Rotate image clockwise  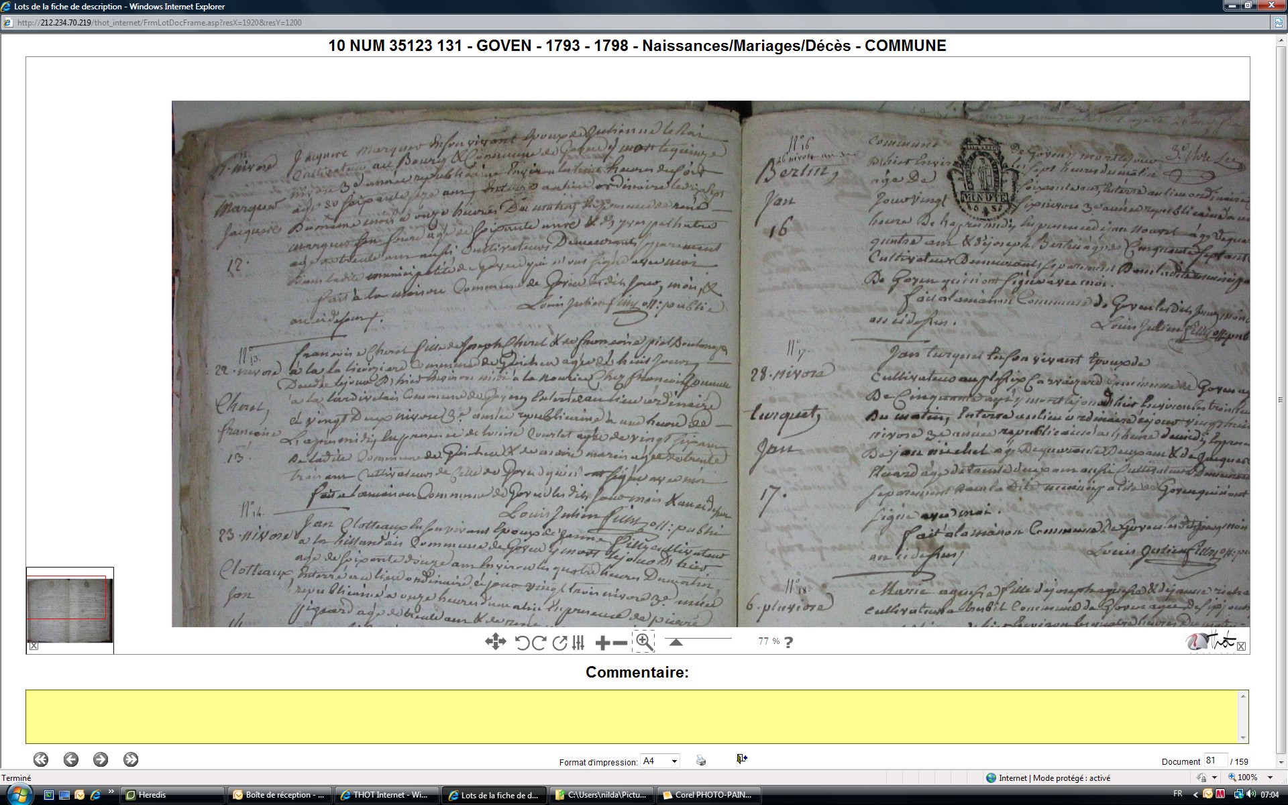click(x=539, y=643)
